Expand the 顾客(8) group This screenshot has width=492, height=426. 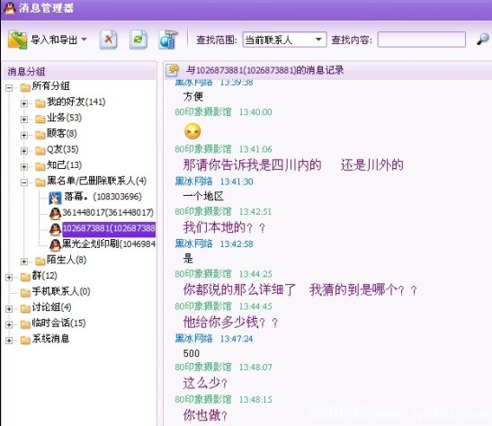(24, 135)
